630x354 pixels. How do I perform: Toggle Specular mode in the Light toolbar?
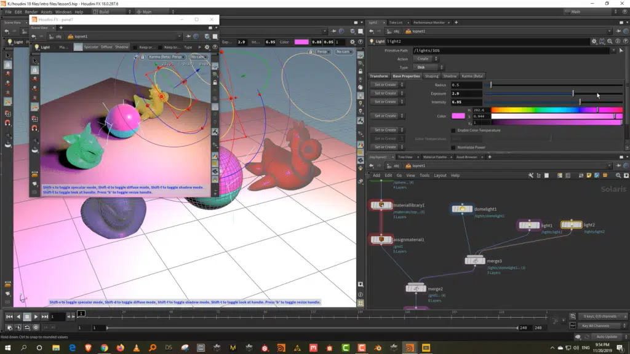click(x=90, y=47)
